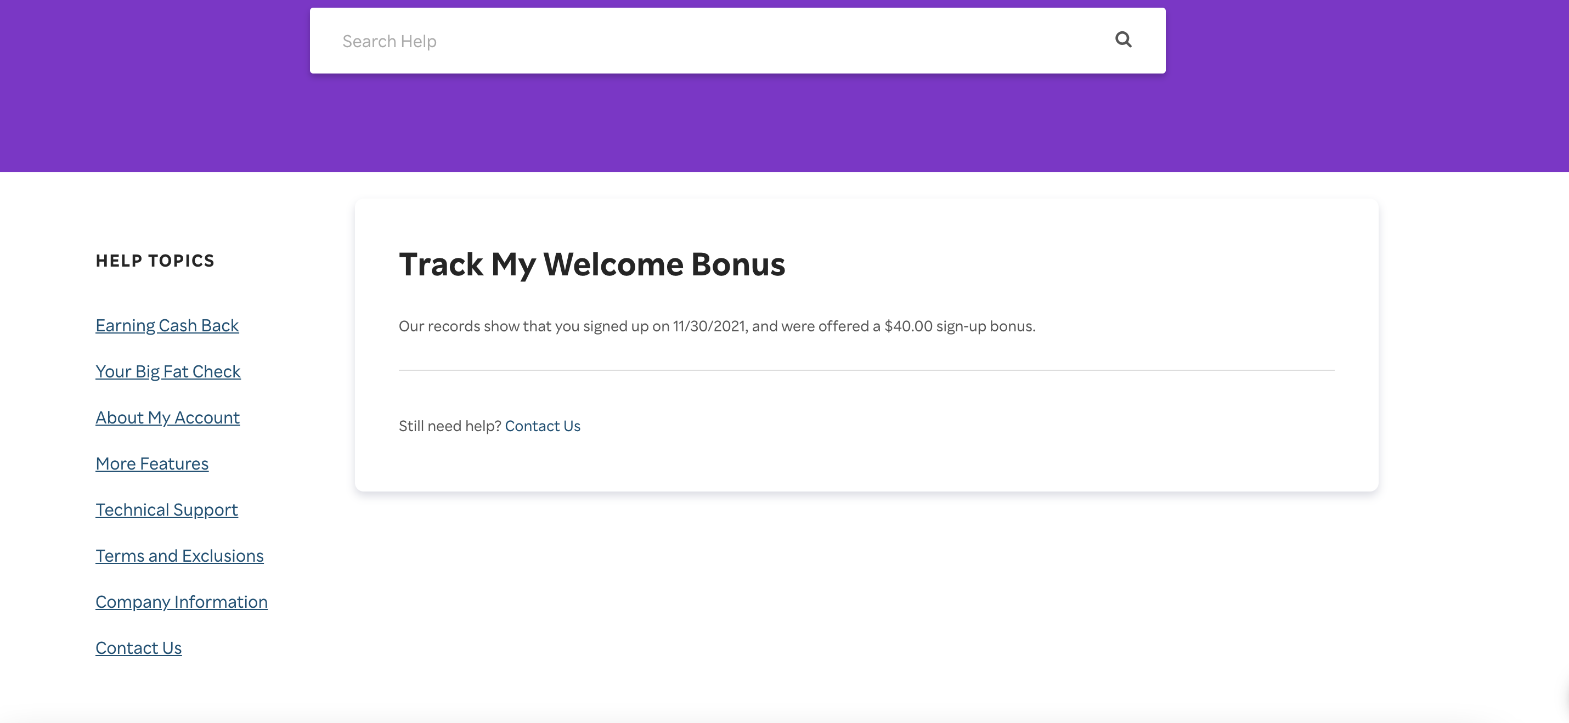View Terms and Exclusions page
1569x723 pixels.
tap(179, 556)
